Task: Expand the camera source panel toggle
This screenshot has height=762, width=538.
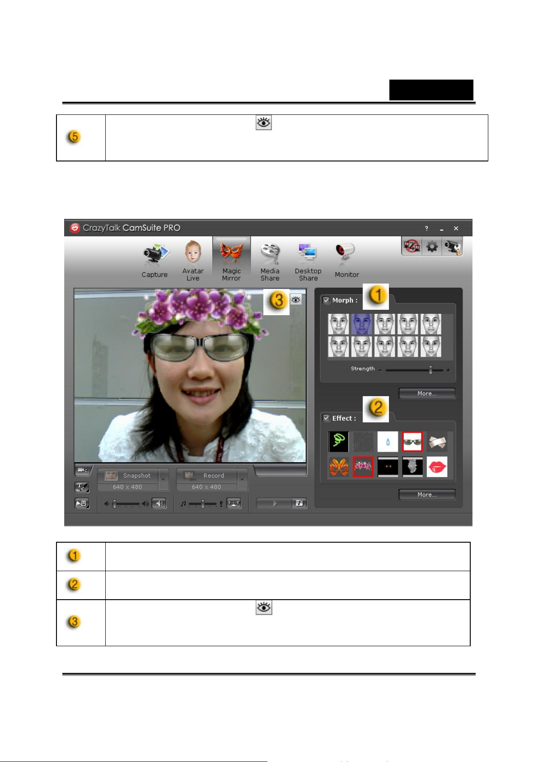Action: coord(83,470)
